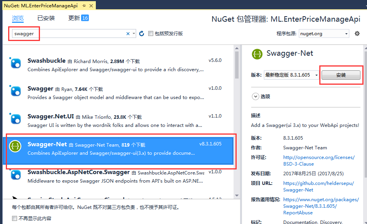
Task: Select the Swagger-Net package row
Action: pos(118,151)
